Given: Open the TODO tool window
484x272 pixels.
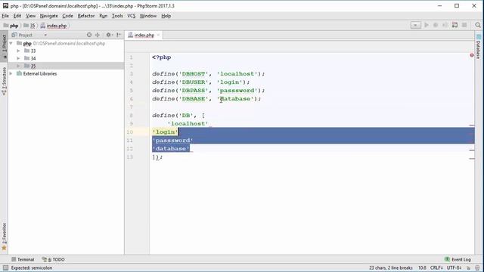Looking at the screenshot, I should pos(54,259).
